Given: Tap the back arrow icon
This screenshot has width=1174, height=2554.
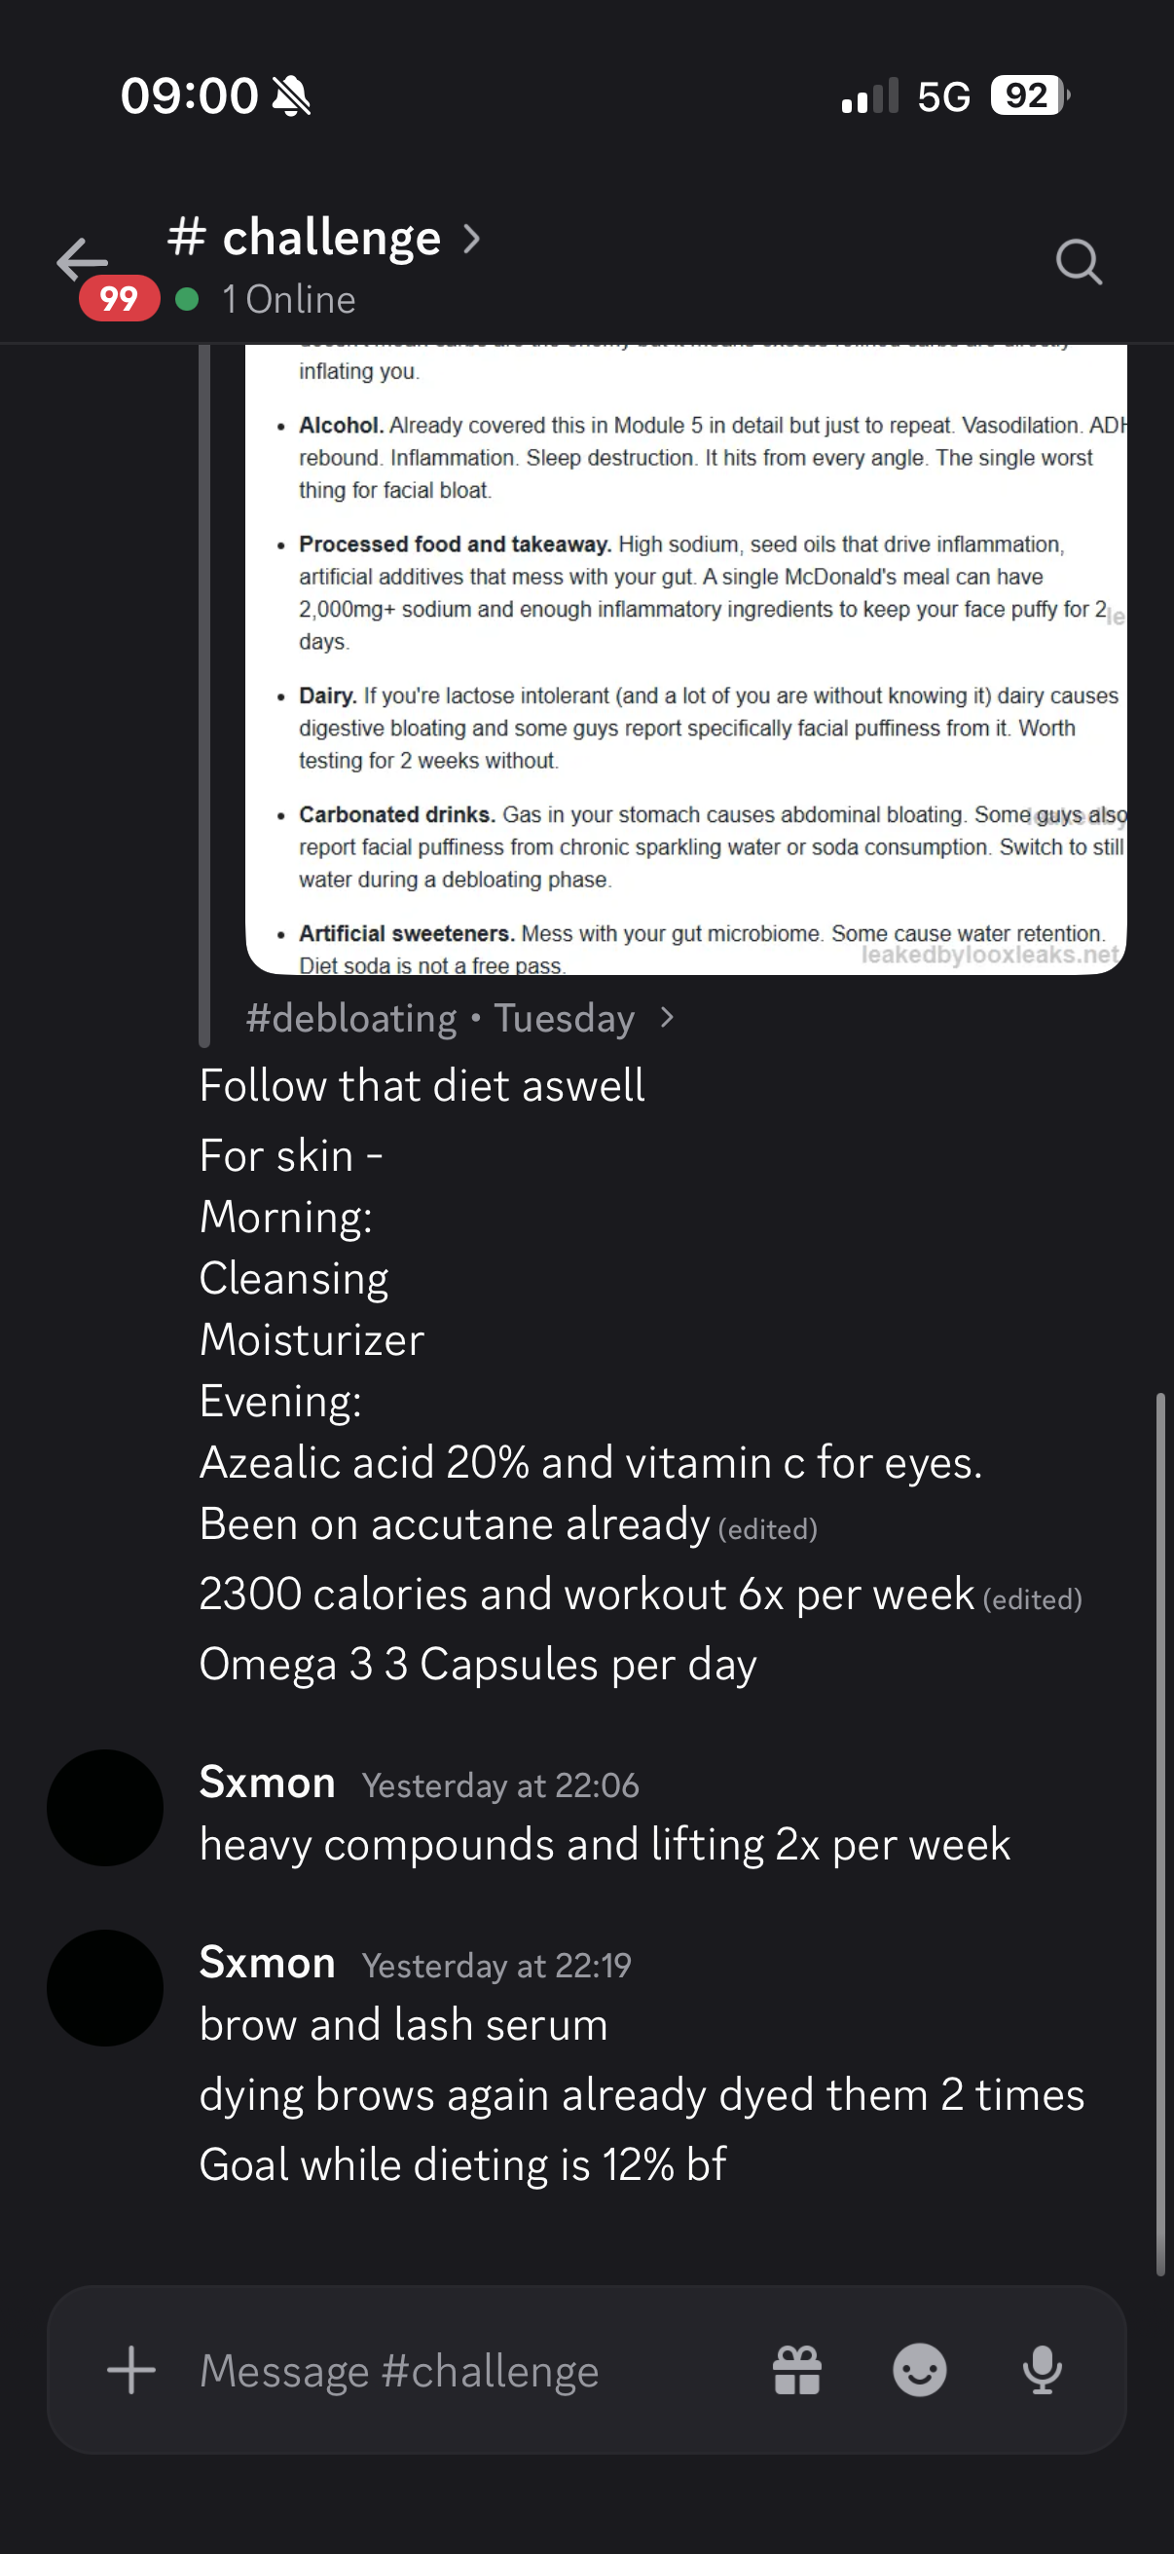Looking at the screenshot, I should [x=82, y=261].
